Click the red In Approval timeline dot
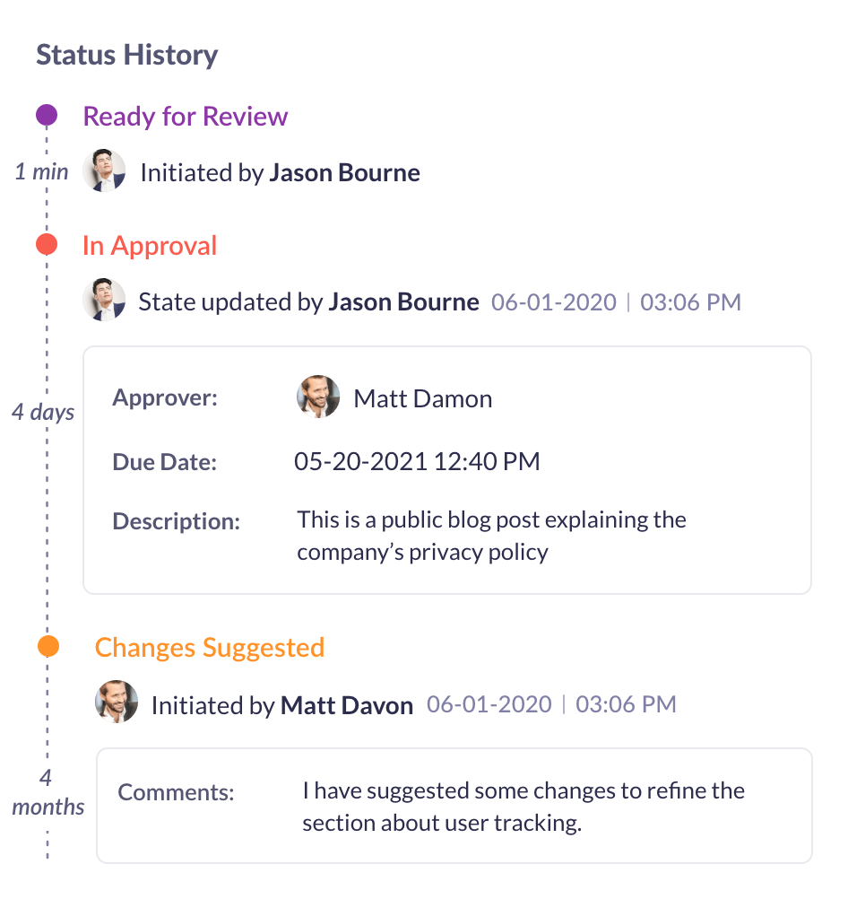848x899 pixels. (x=47, y=244)
